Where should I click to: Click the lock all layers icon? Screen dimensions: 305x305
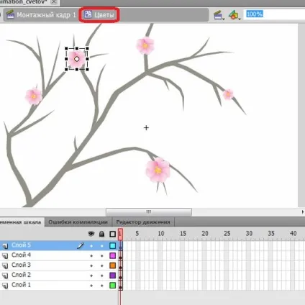click(x=101, y=234)
